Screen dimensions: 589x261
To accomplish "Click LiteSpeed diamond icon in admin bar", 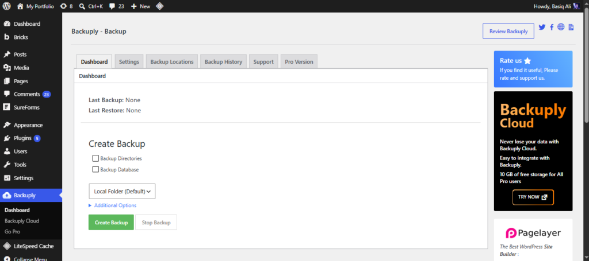I will [160, 6].
